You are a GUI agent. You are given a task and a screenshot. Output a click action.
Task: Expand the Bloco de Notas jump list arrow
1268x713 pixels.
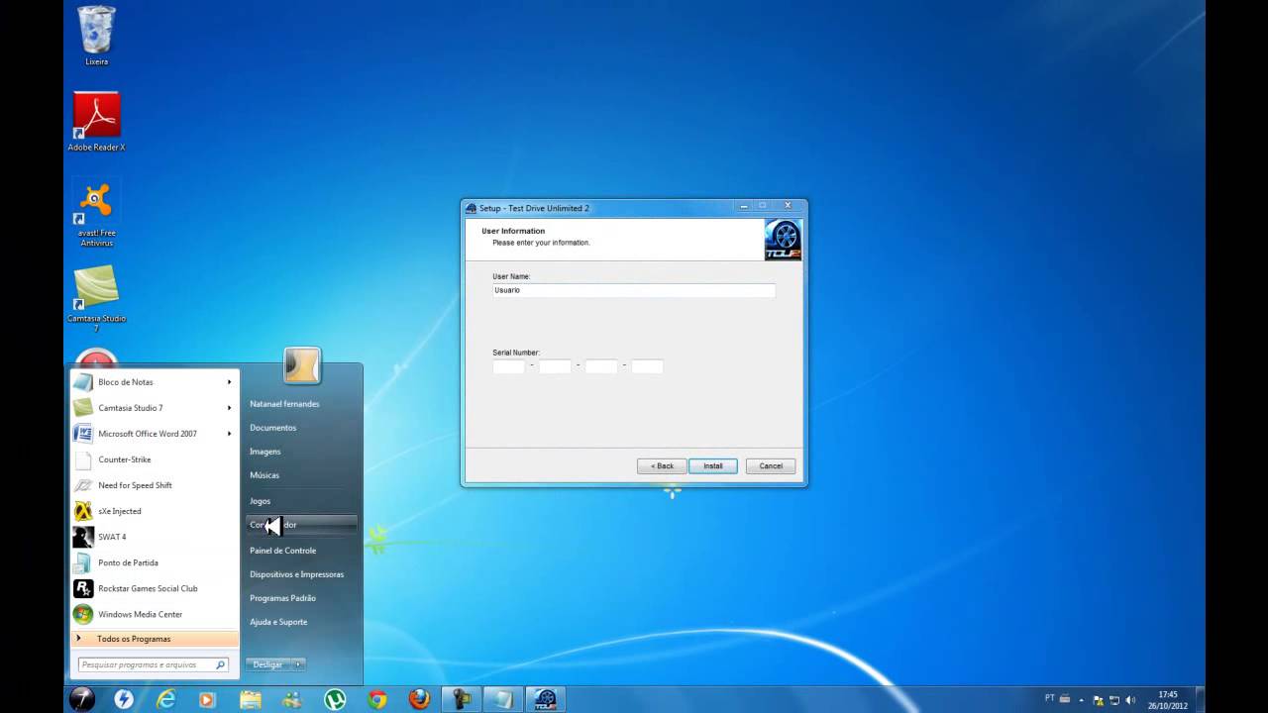pyautogui.click(x=230, y=382)
